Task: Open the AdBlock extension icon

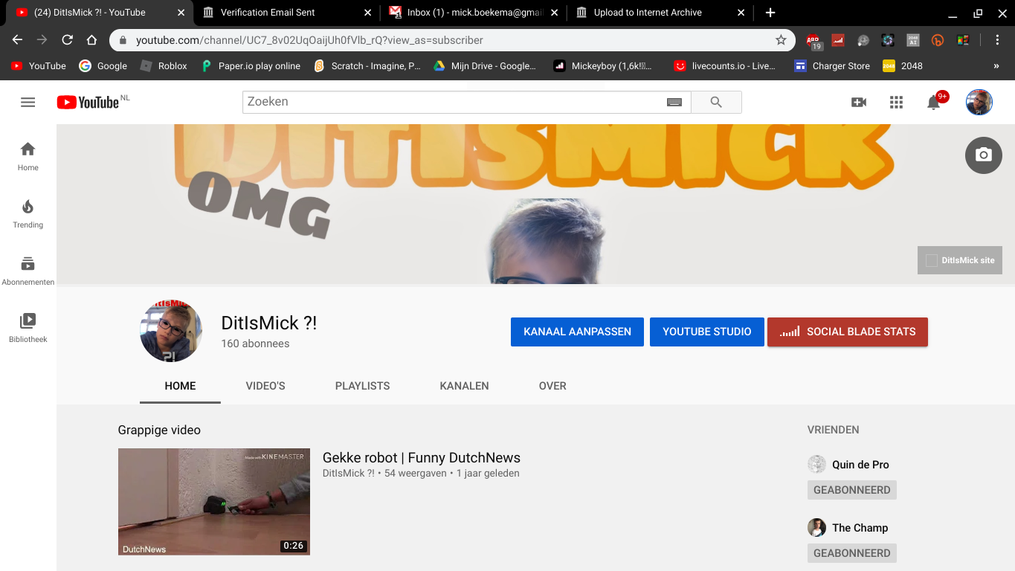Action: tap(813, 41)
